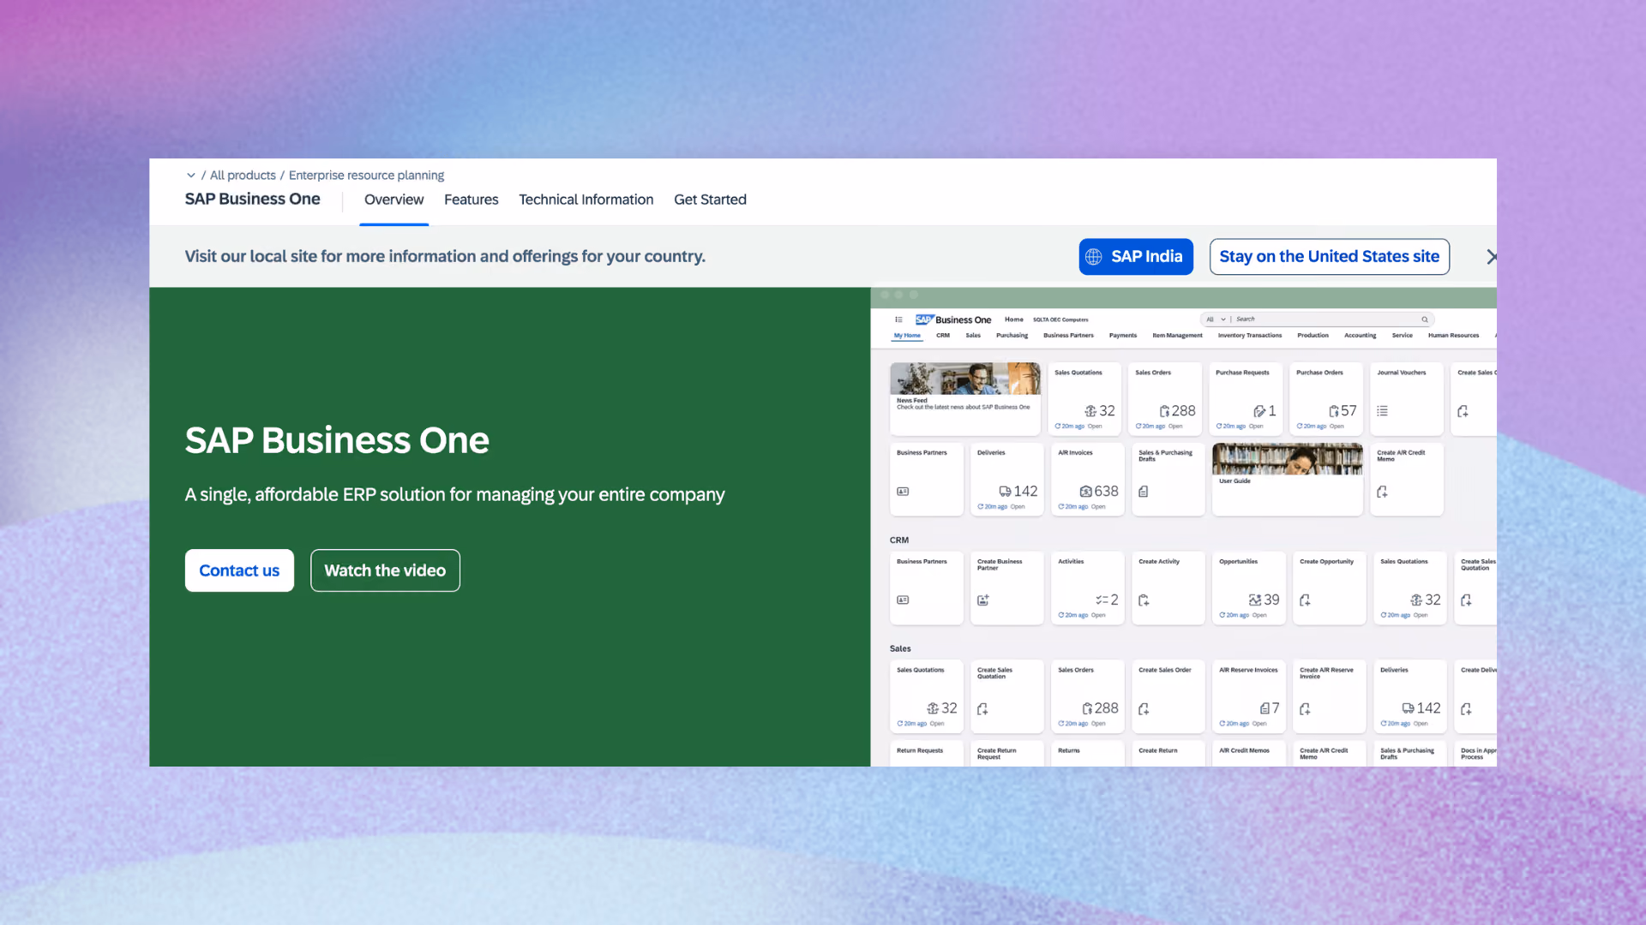Refresh the Opportunities tile

click(x=1222, y=616)
